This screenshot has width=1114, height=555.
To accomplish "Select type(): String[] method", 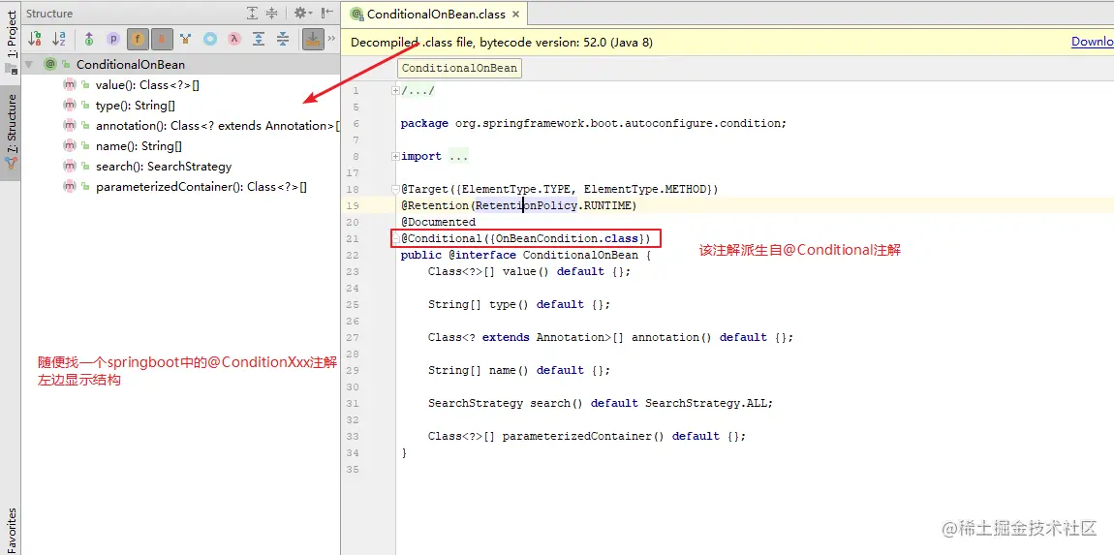I will point(136,106).
